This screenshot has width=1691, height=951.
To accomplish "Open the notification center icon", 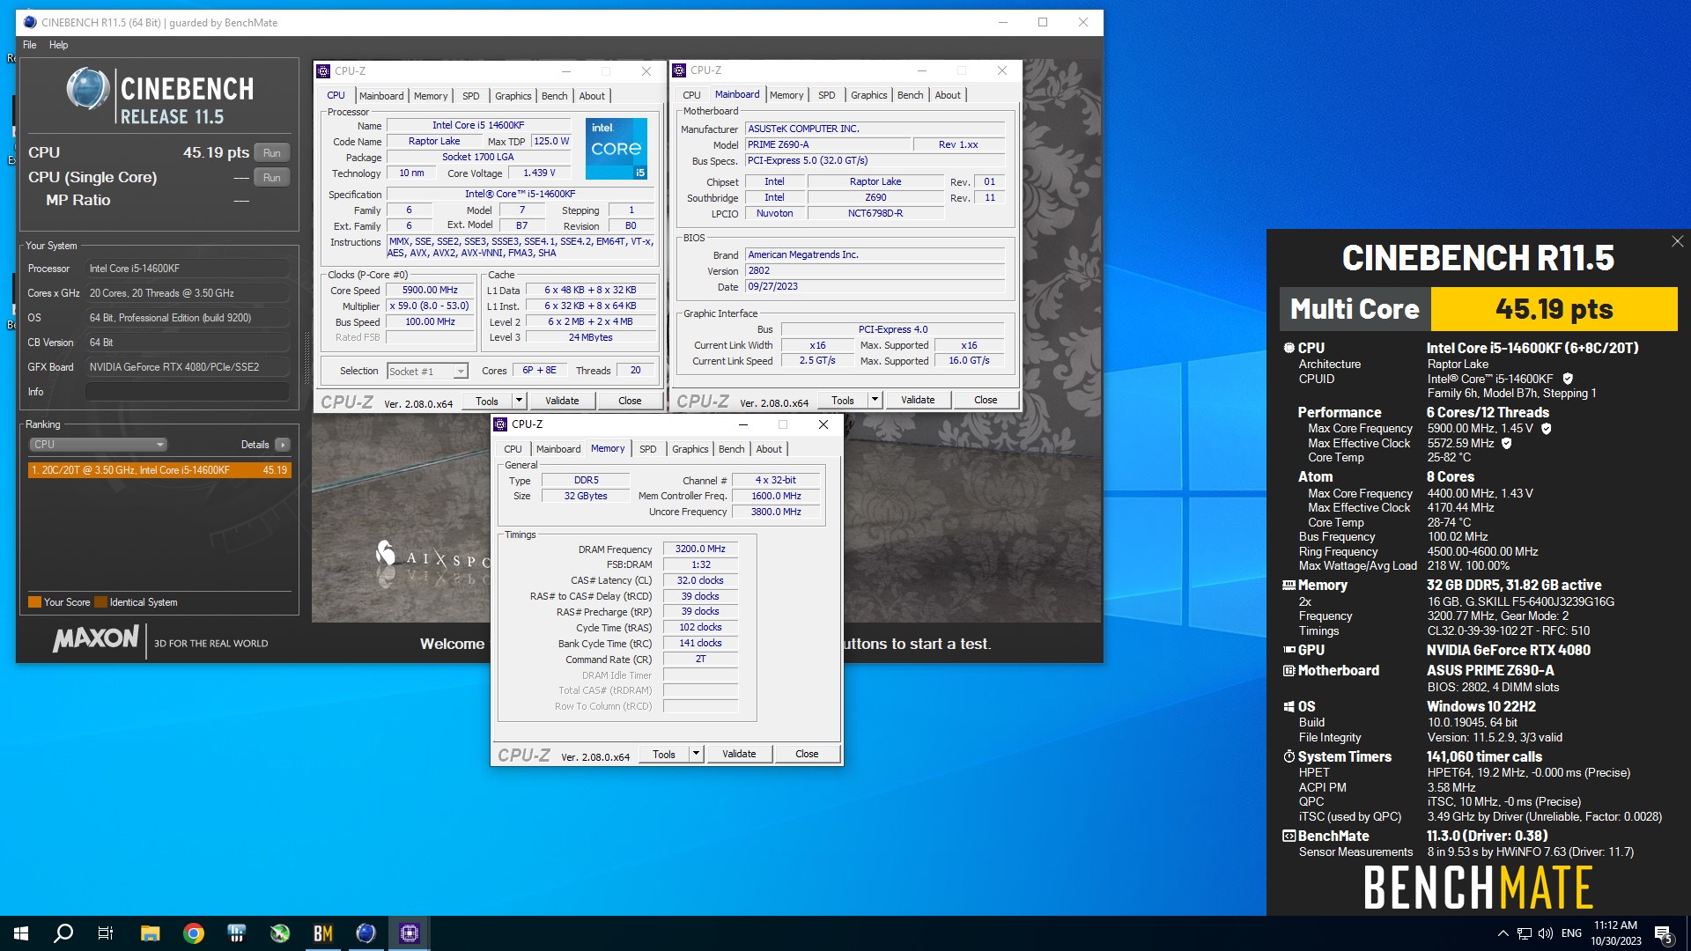I will (1664, 934).
